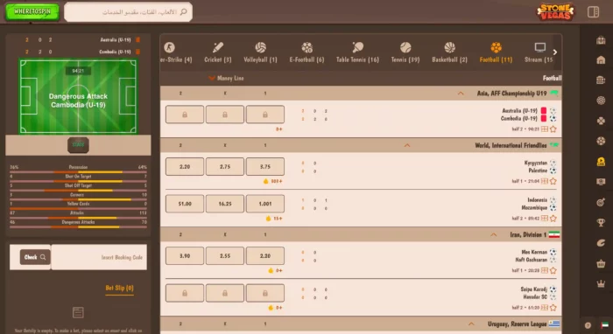
Task: Favorite the Mes Kerman vs Naft Gachsaran match
Action: point(553,270)
